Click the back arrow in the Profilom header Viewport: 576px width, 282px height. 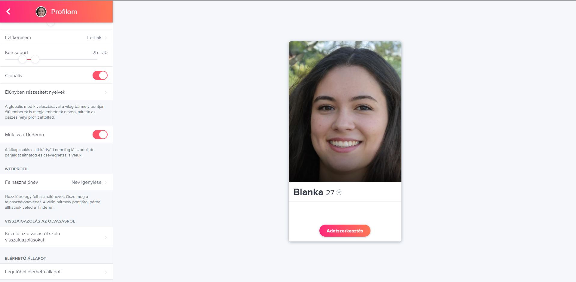[8, 12]
